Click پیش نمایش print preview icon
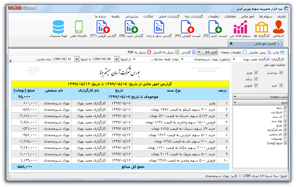296x187 pixels. (269, 52)
